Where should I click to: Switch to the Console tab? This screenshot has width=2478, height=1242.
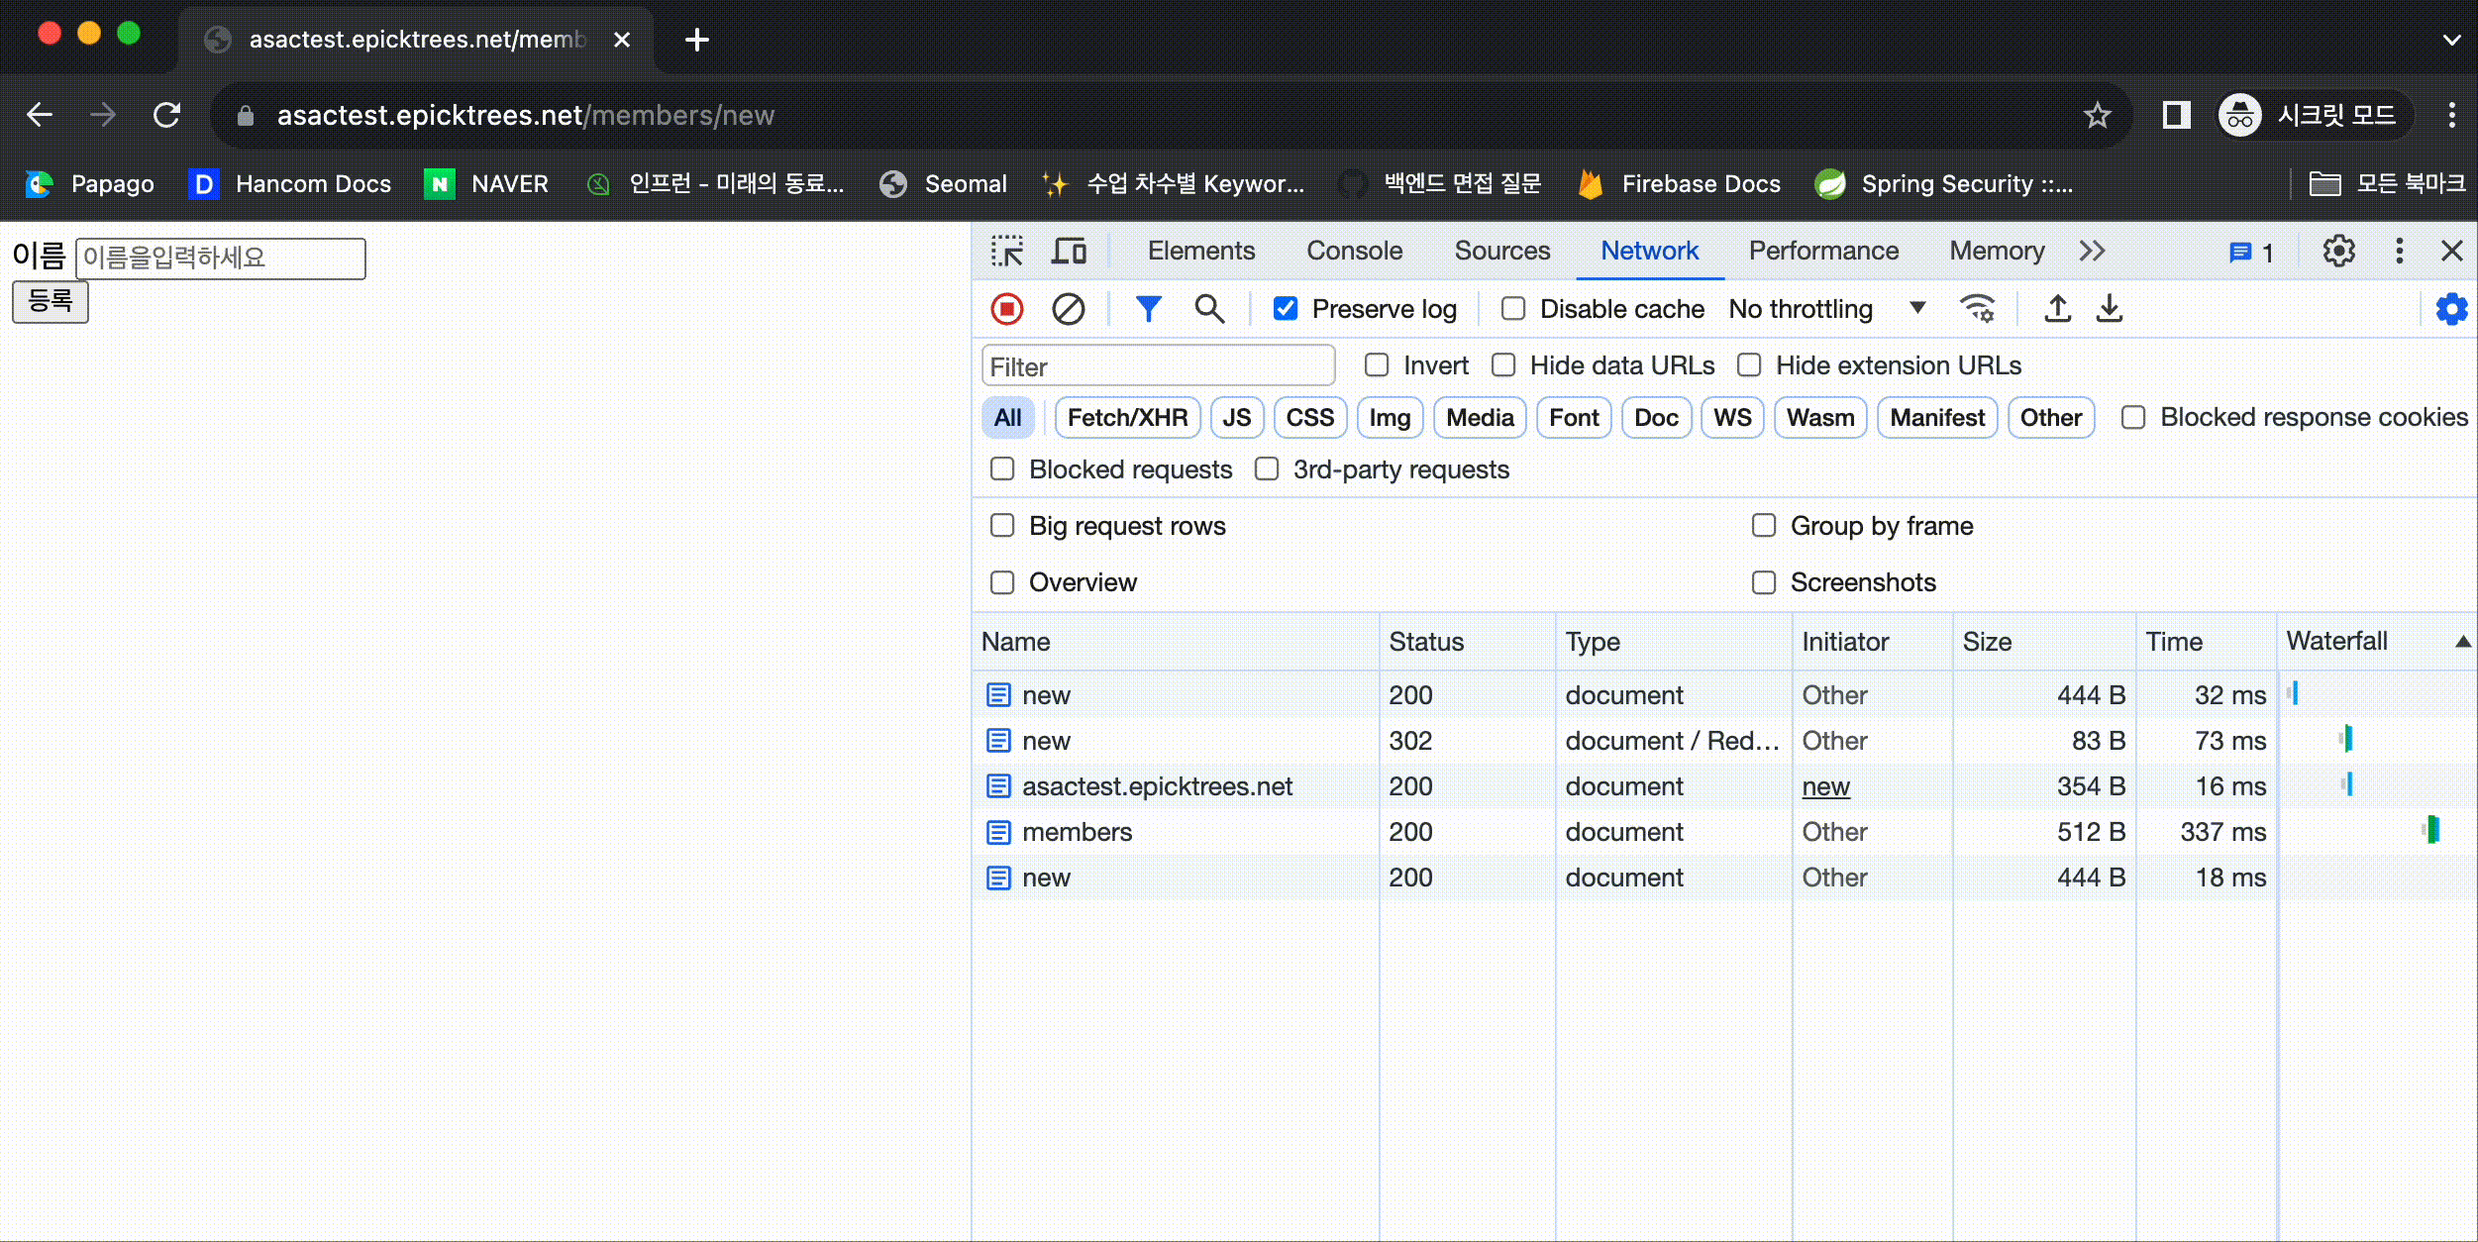point(1354,252)
